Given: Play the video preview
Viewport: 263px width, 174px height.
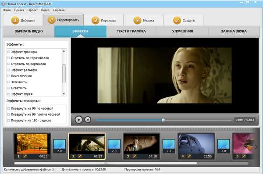Looking at the screenshot, I should pos(78,120).
